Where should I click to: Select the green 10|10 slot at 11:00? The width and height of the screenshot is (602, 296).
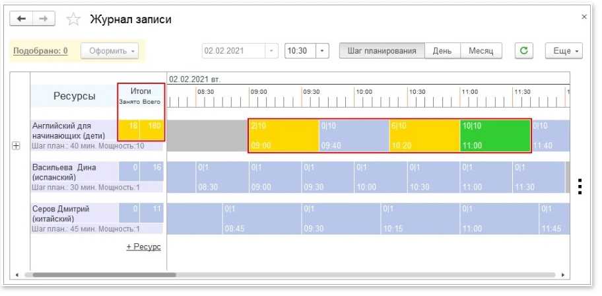pyautogui.click(x=495, y=136)
